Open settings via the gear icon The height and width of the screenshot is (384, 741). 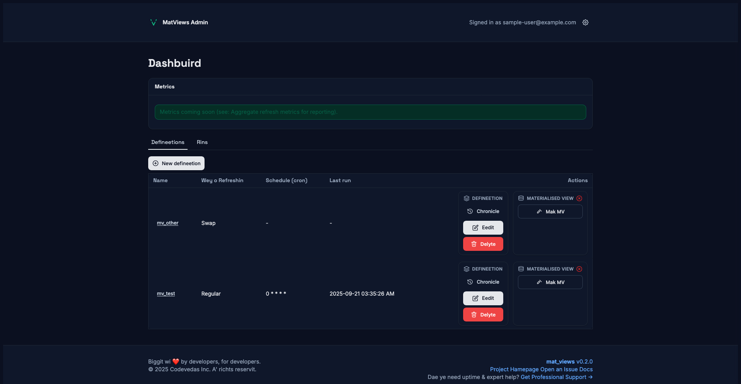coord(585,22)
